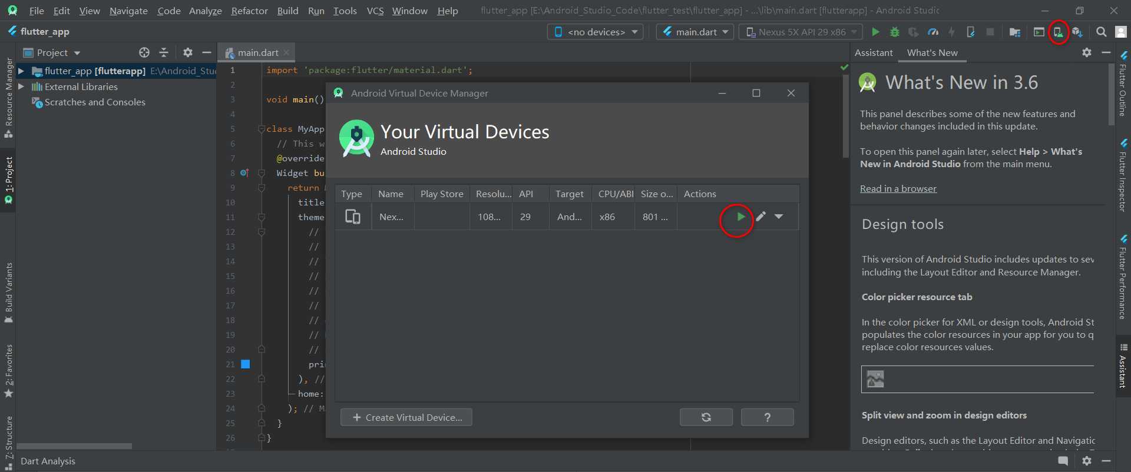Open the Code menu

[169, 11]
